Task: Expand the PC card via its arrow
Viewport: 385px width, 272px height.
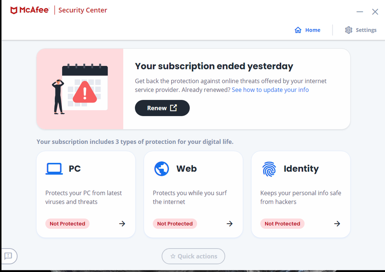Action: click(122, 223)
